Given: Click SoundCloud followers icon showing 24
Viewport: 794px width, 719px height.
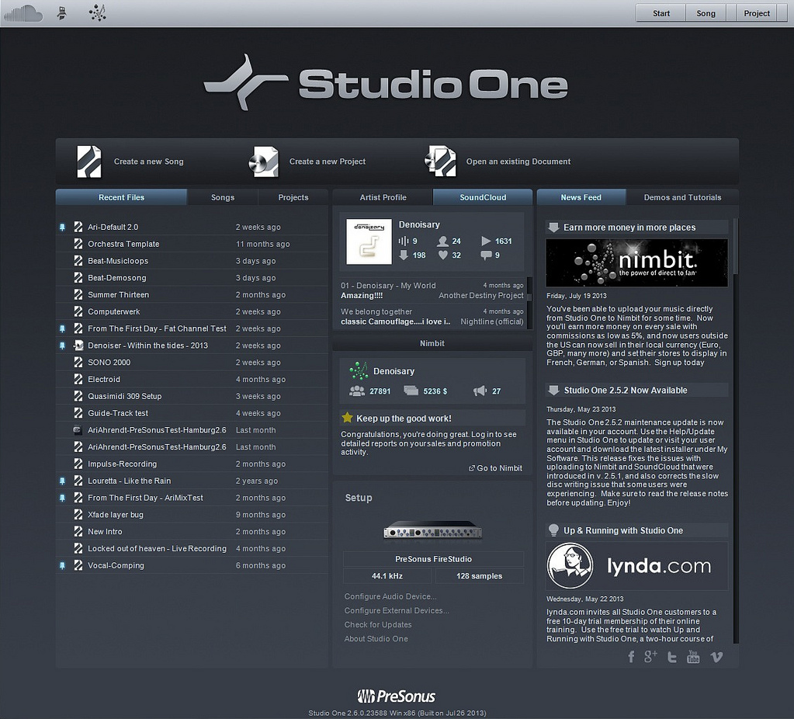Looking at the screenshot, I should [443, 241].
